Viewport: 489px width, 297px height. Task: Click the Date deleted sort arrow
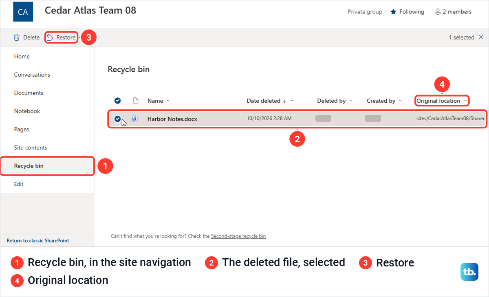coord(284,101)
